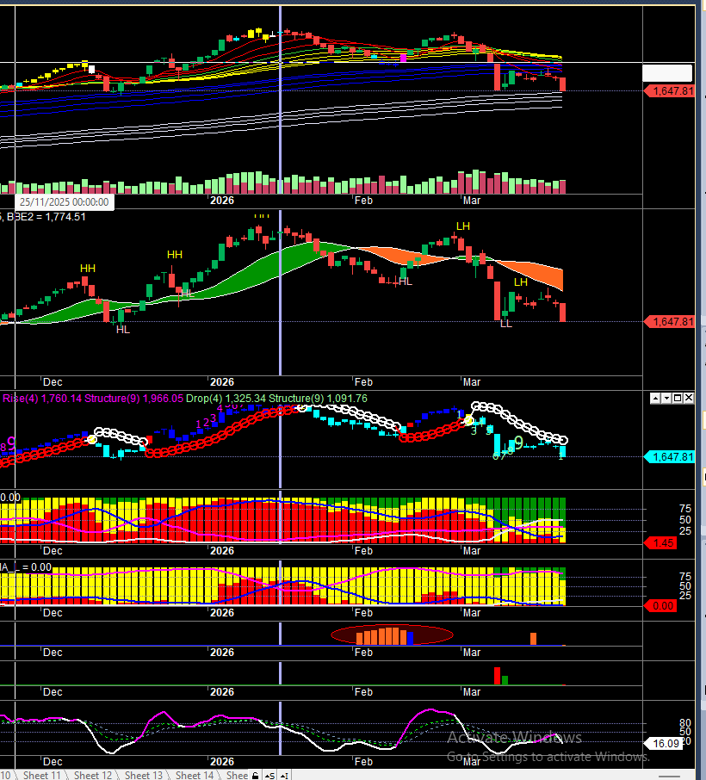
Task: Move the indicator pane down with the arrow button
Action: (666, 398)
